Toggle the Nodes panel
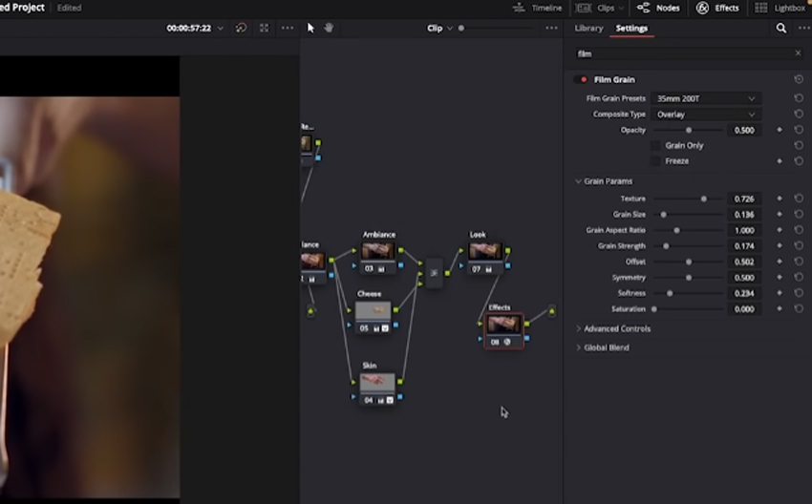Image resolution: width=812 pixels, height=504 pixels. [x=658, y=8]
